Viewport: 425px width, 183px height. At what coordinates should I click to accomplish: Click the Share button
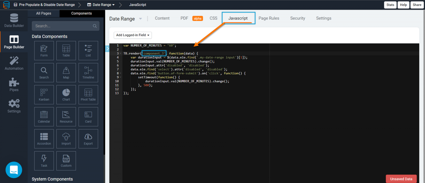pyautogui.click(x=417, y=5)
